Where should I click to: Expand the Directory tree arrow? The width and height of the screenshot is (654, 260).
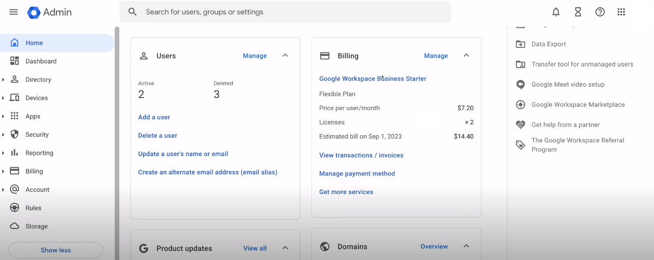point(3,80)
